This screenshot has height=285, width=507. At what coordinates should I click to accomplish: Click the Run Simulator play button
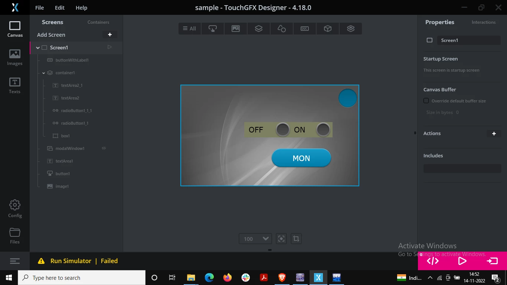point(462,261)
